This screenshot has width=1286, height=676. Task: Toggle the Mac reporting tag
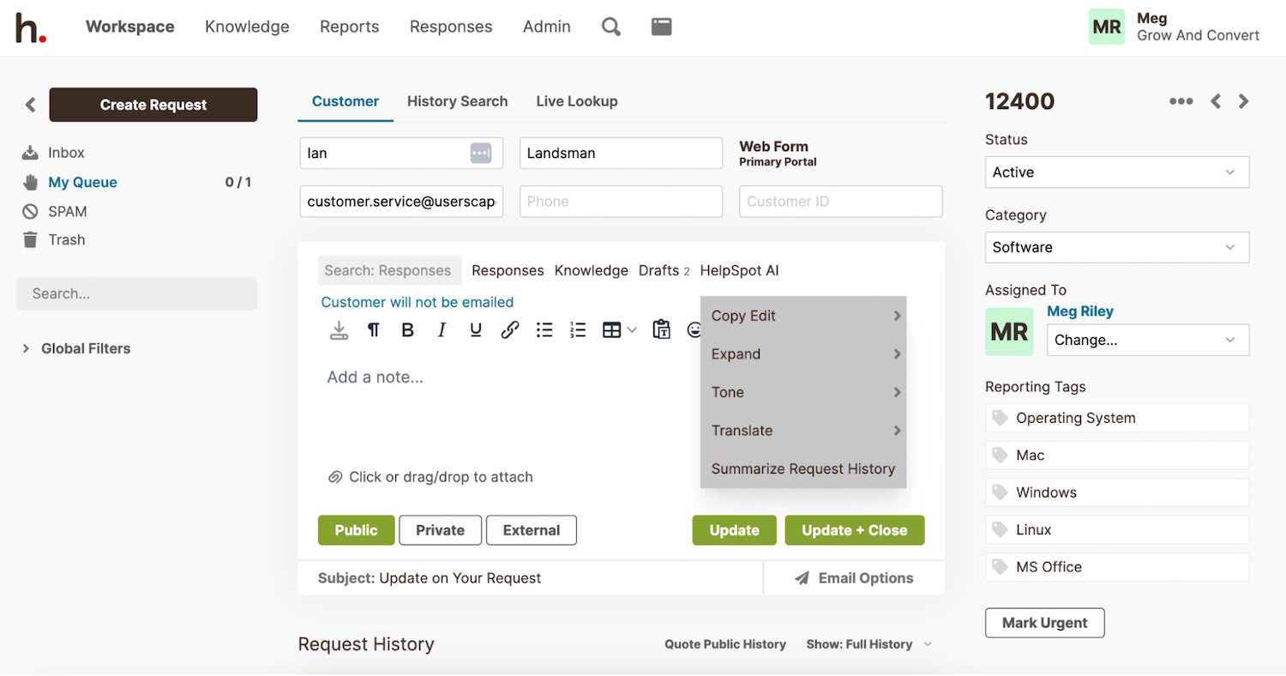1117,456
